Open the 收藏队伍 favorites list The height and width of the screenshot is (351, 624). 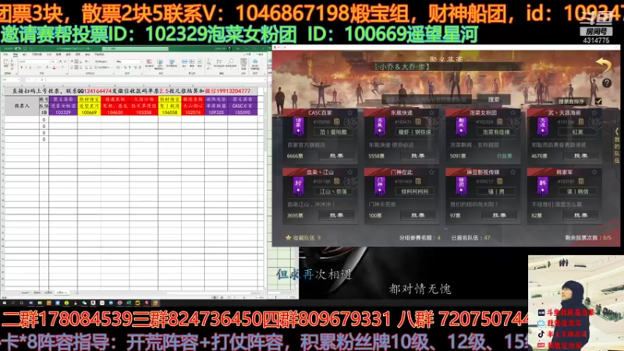[x=303, y=238]
